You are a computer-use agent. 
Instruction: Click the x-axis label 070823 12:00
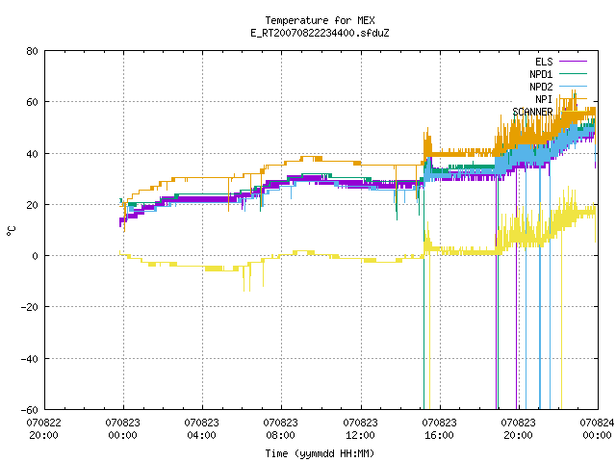coord(360,429)
